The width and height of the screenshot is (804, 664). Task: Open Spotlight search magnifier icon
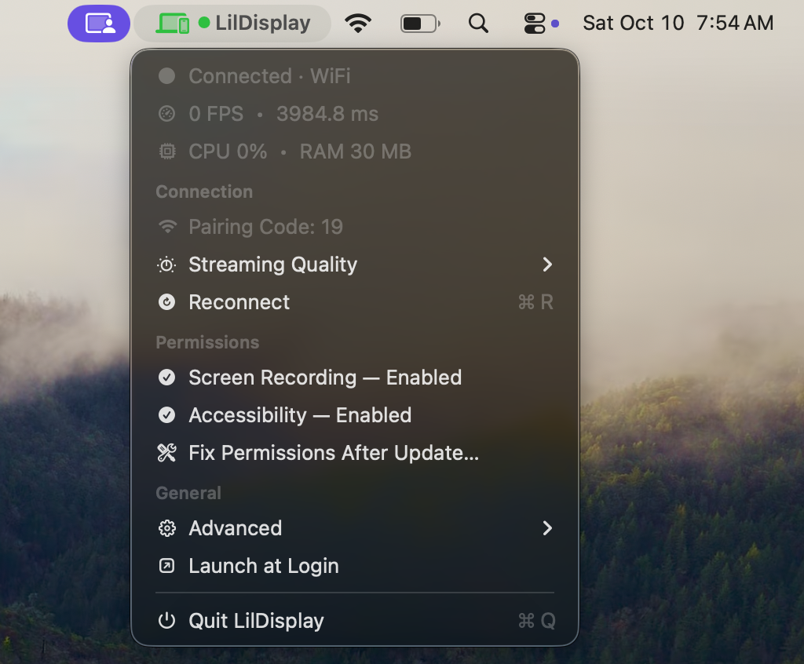[x=478, y=24]
